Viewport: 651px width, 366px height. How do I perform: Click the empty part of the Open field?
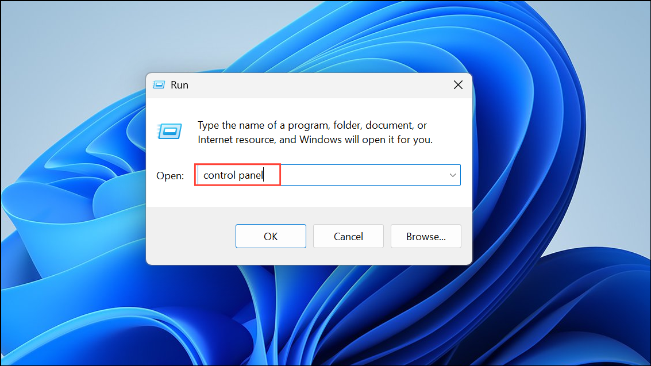(x=361, y=175)
